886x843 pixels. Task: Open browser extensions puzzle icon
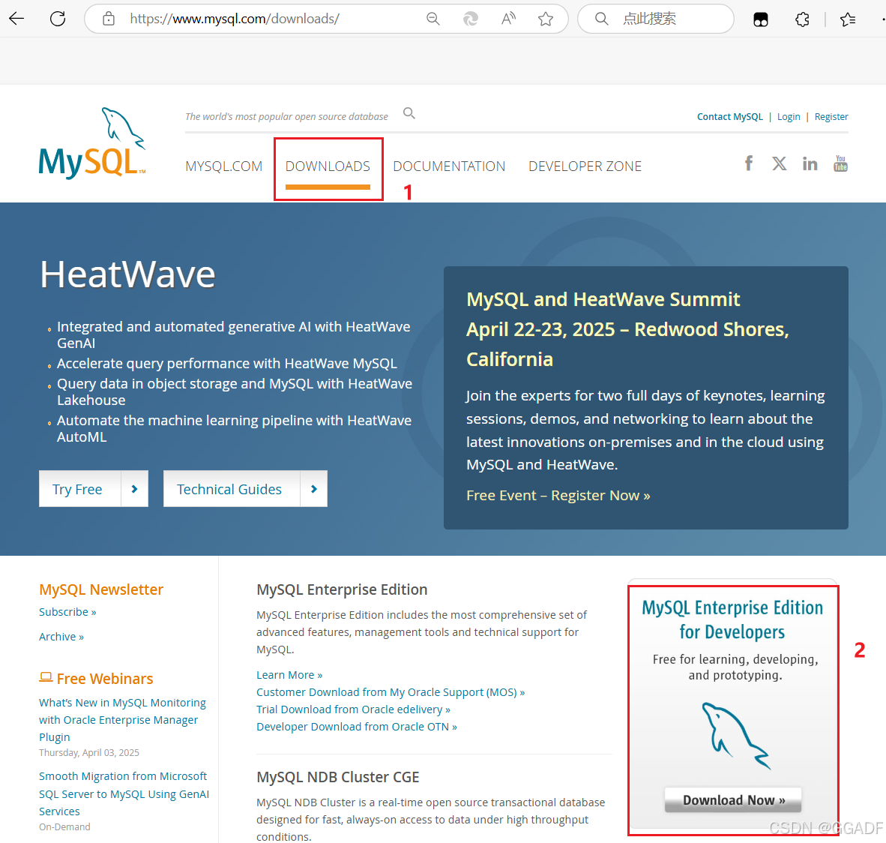(802, 19)
